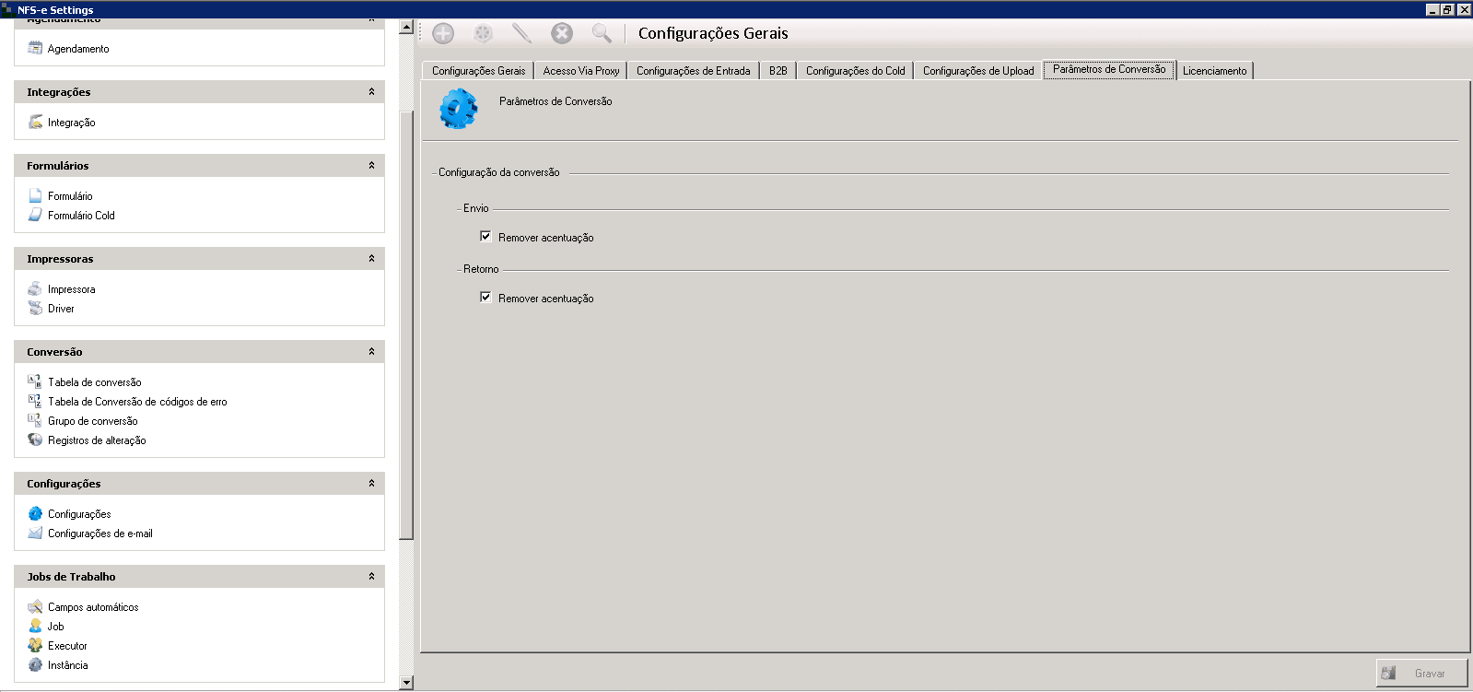
Task: Uncheck Remover acentuação under Retorno
Action: pos(485,298)
